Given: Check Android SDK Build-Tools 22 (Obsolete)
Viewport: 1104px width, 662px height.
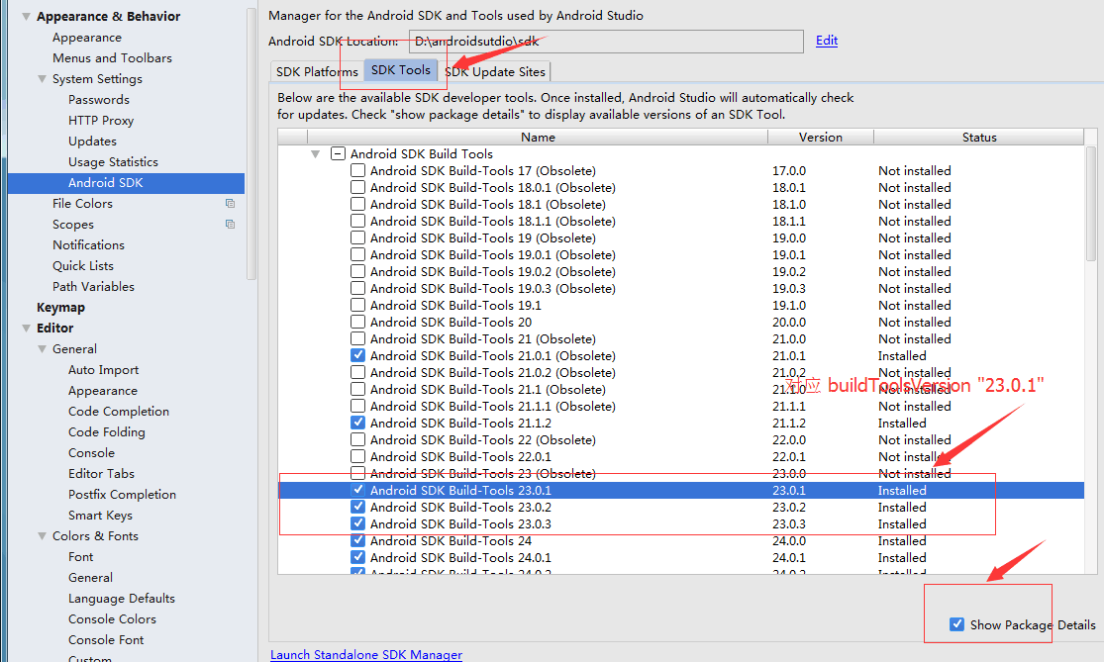Looking at the screenshot, I should point(357,439).
